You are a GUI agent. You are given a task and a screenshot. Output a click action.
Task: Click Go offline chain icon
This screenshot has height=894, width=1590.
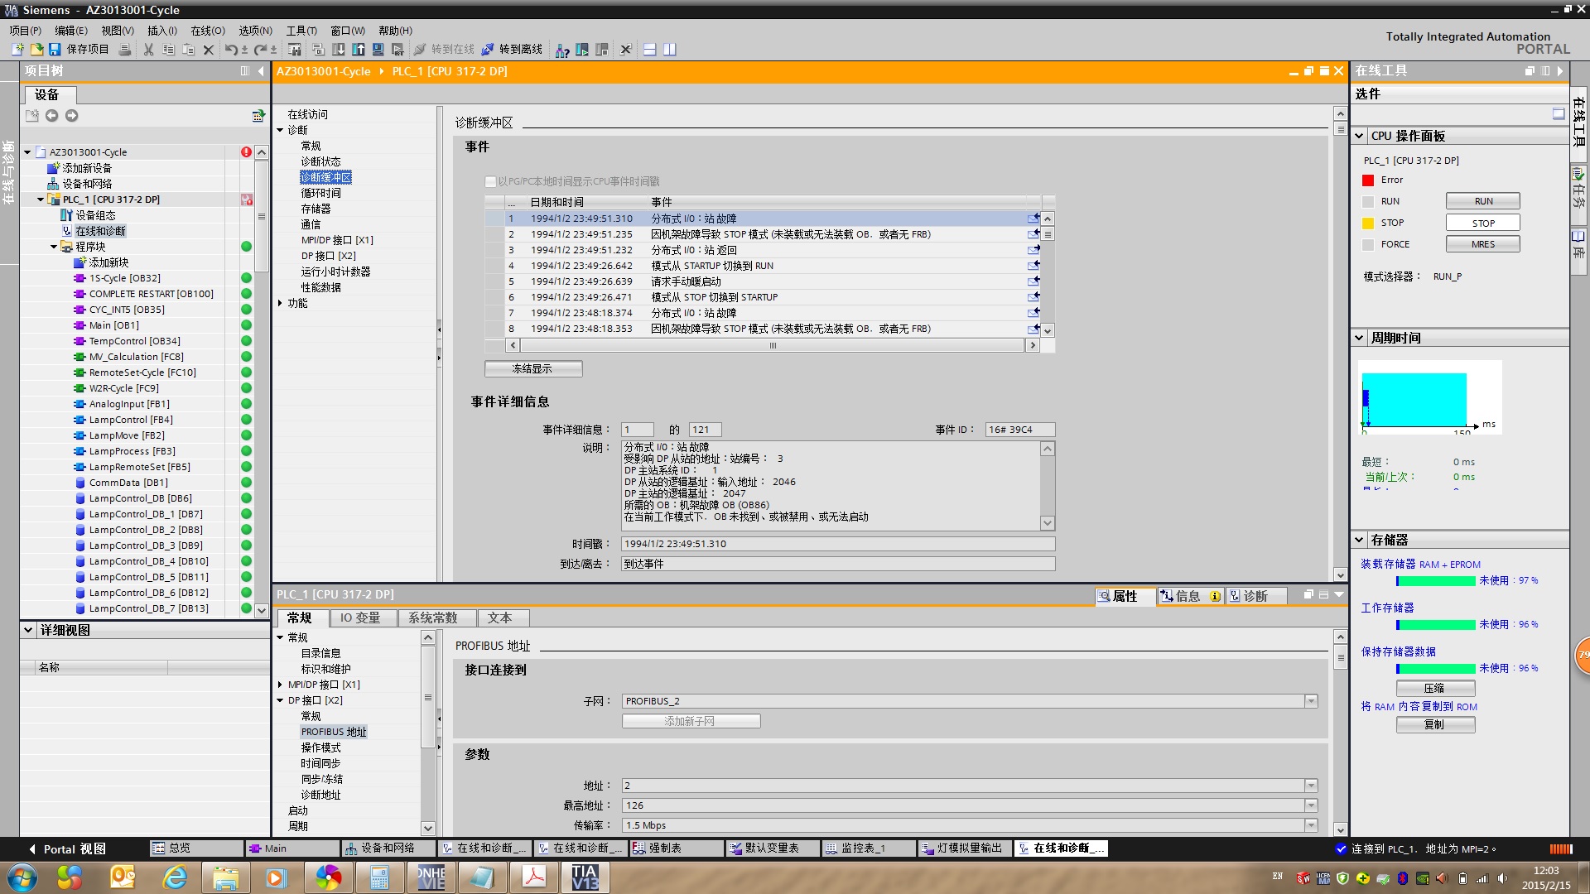coord(488,50)
